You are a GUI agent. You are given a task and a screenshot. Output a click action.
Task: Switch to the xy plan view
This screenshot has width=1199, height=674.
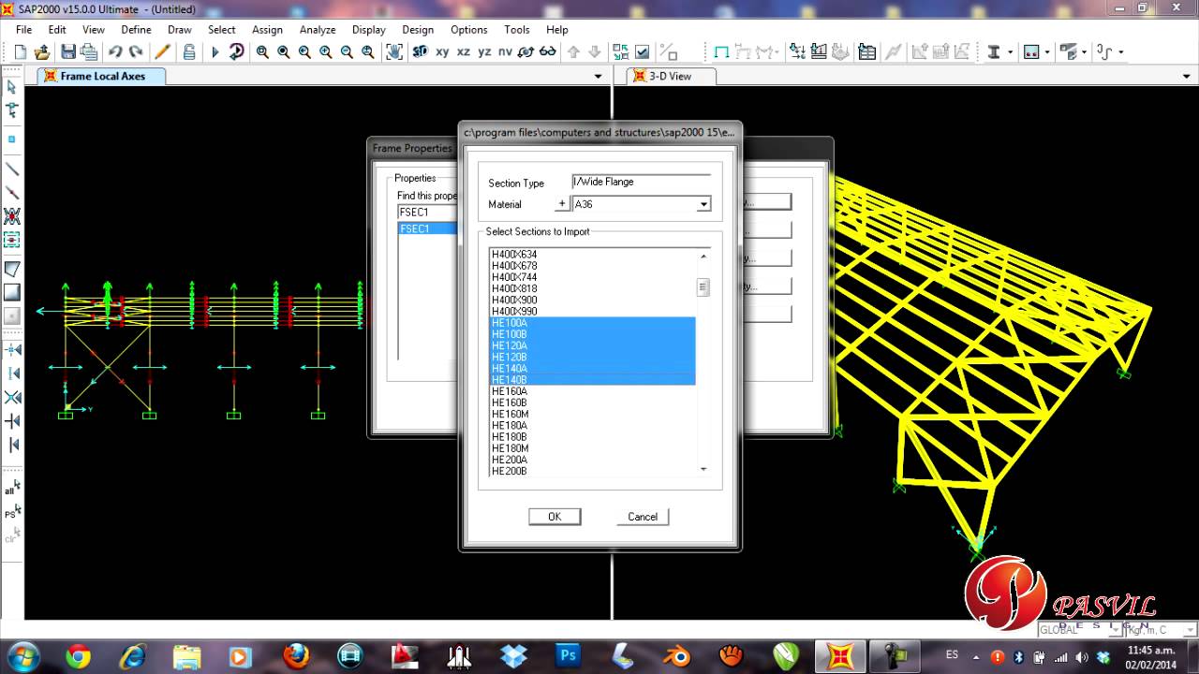pyautogui.click(x=443, y=52)
